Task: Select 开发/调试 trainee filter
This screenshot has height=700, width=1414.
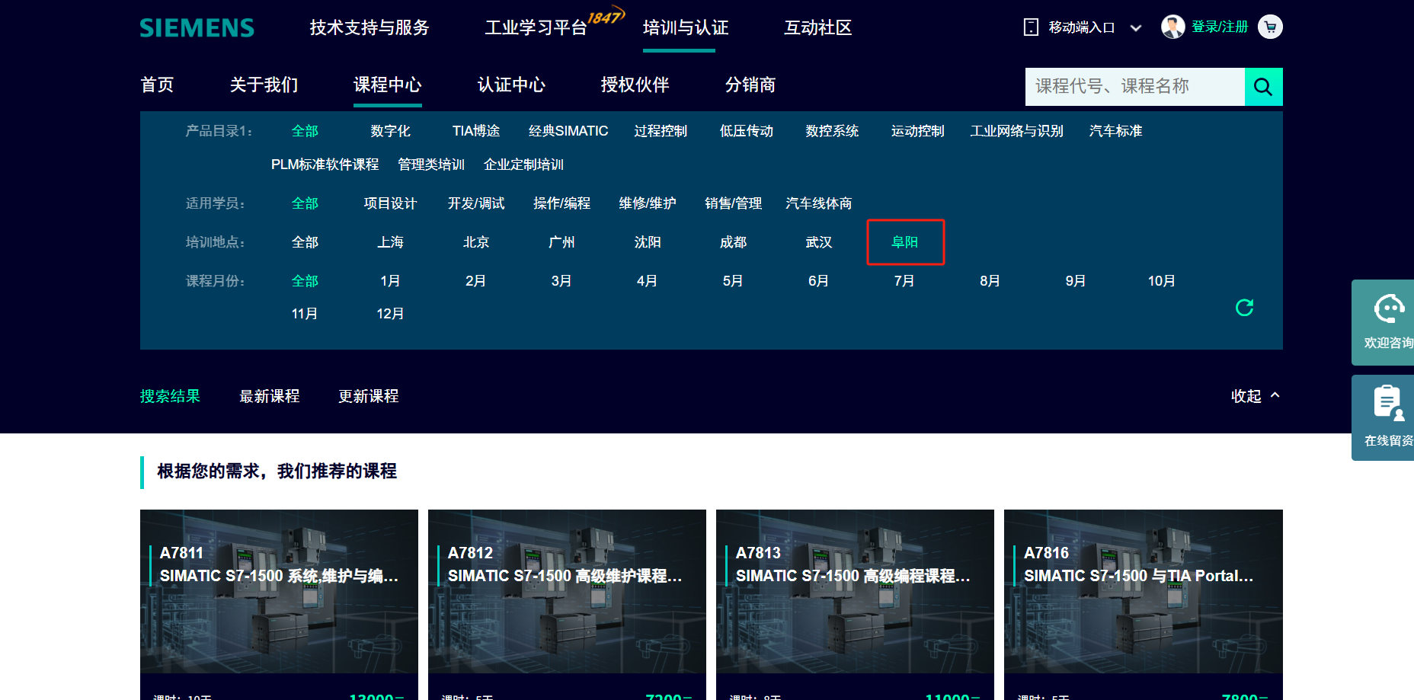Action: pos(476,203)
